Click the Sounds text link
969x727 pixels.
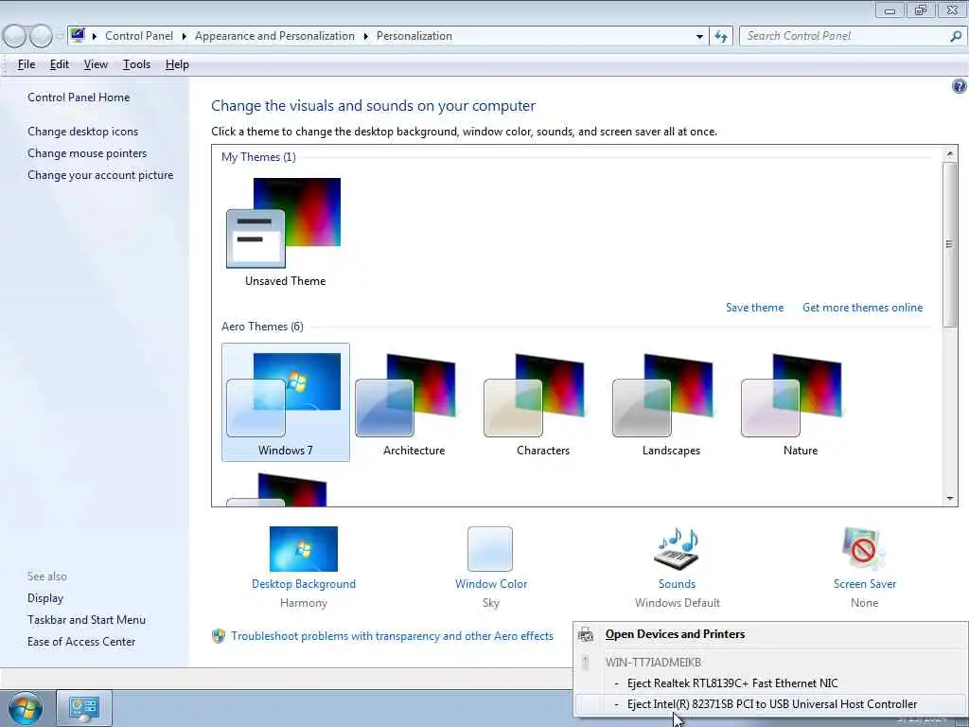(x=677, y=583)
